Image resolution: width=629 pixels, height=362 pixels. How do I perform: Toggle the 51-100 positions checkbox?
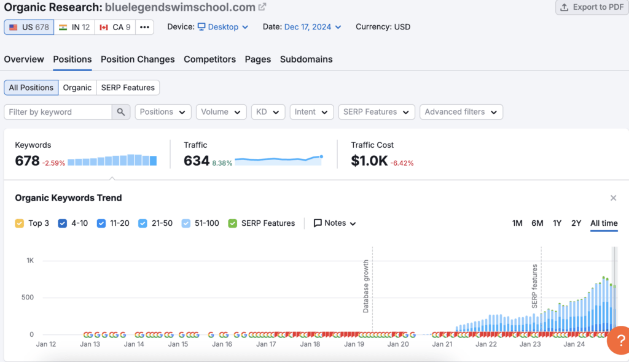coord(186,223)
